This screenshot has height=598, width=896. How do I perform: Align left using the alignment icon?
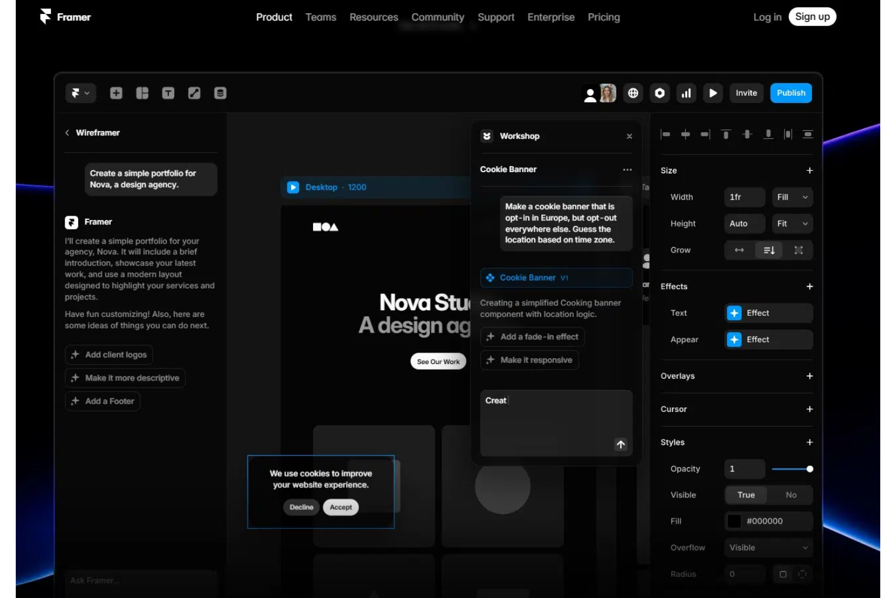(x=666, y=134)
